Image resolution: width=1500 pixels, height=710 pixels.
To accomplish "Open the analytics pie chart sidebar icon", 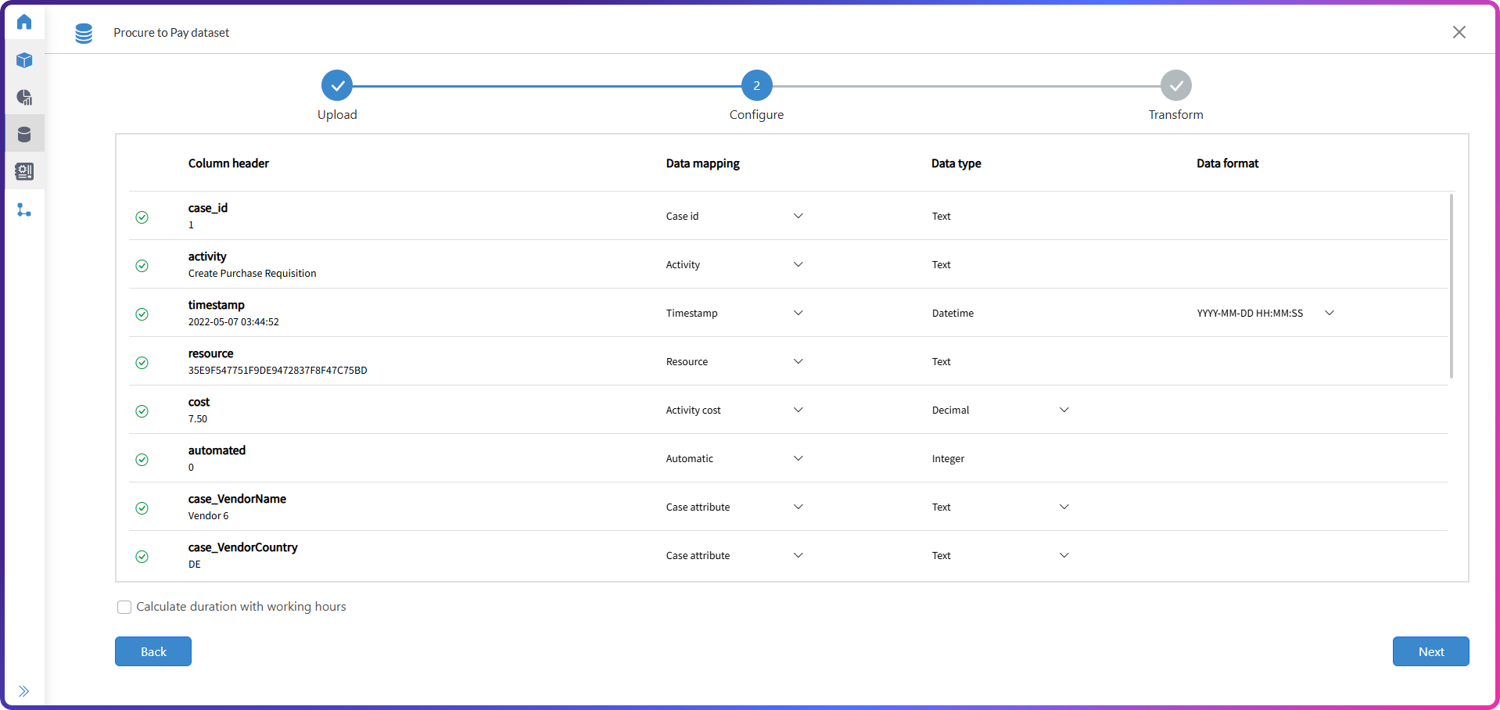I will pos(24,98).
